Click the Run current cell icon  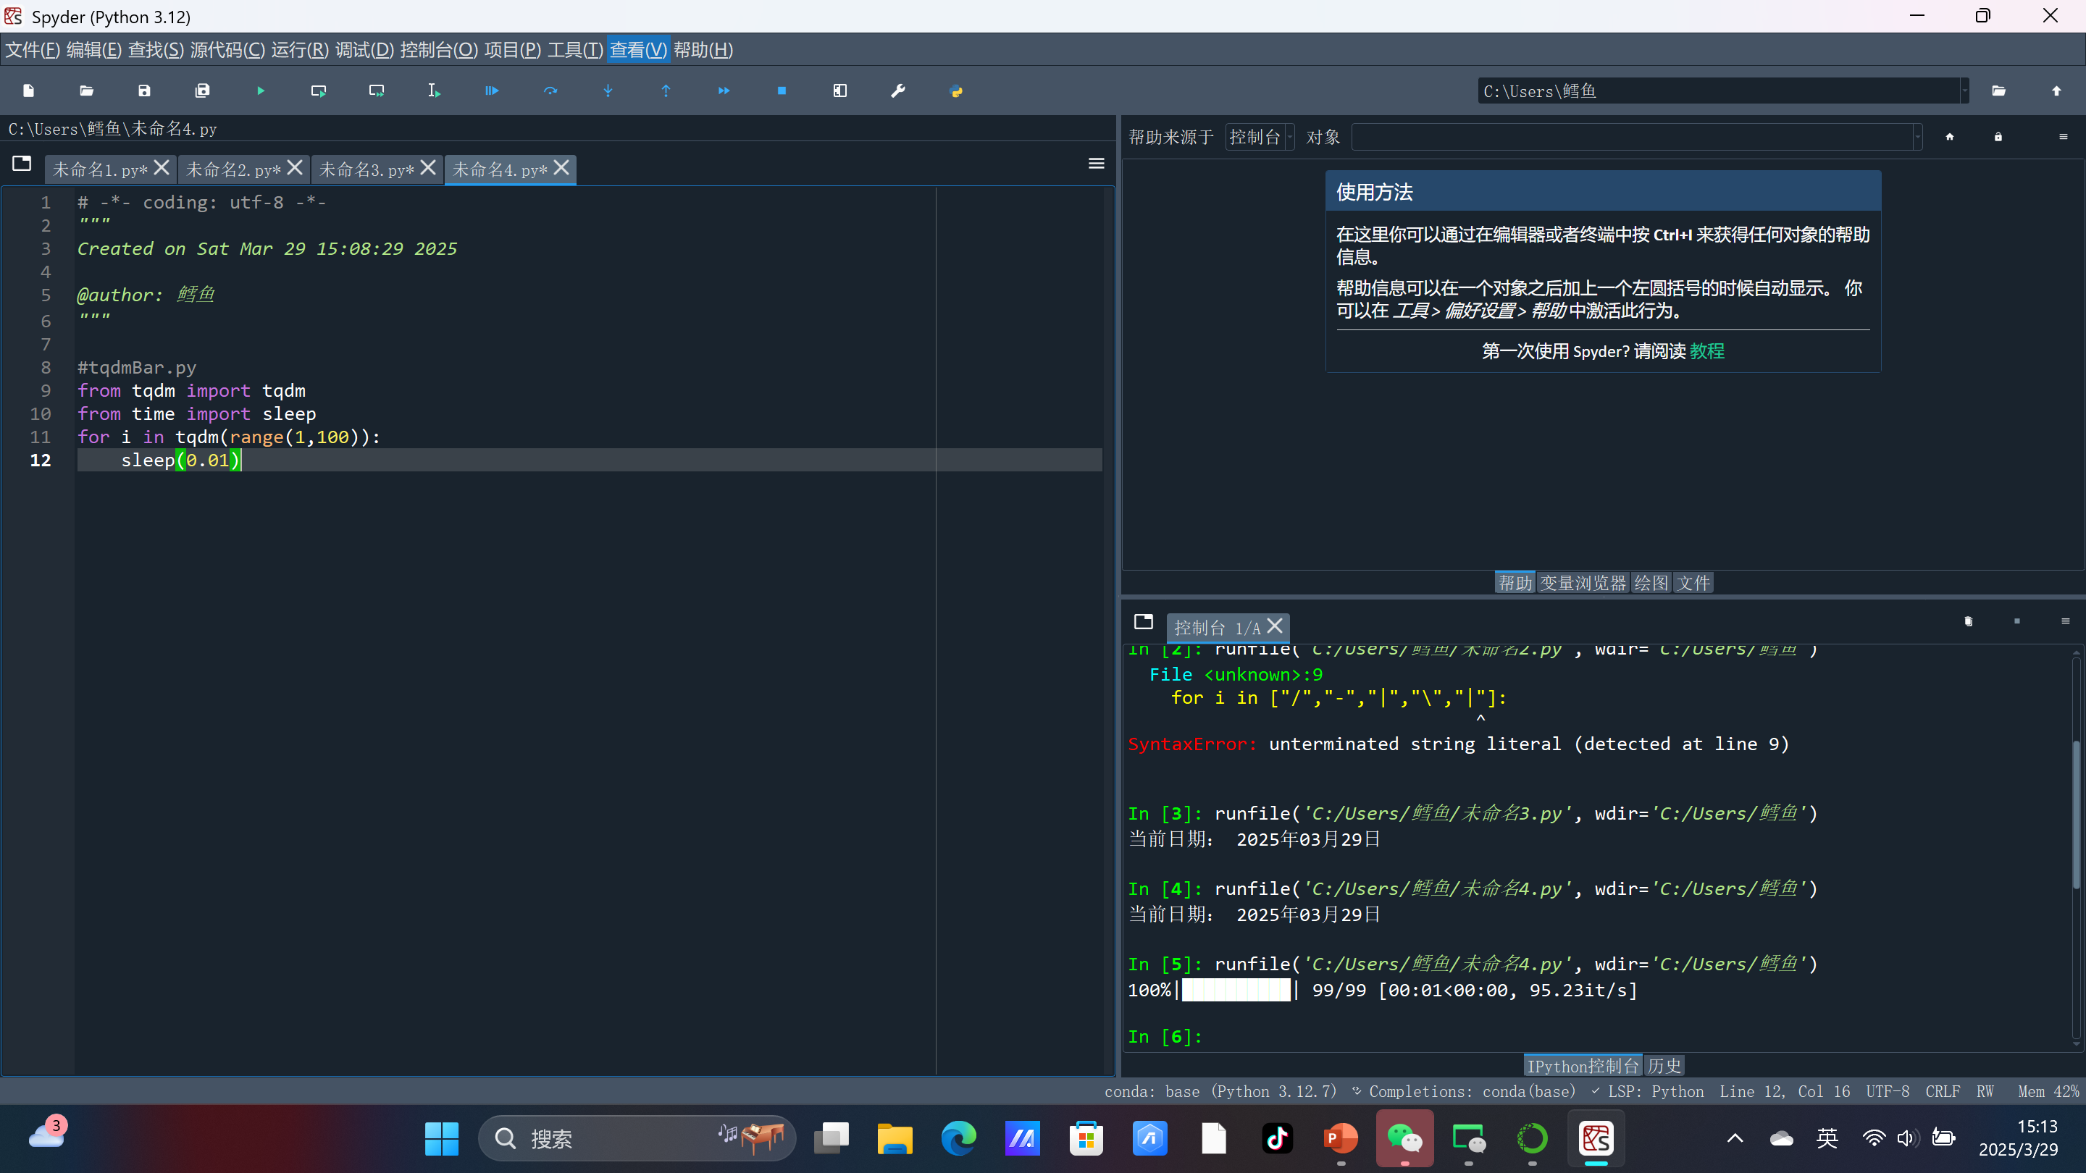[318, 91]
